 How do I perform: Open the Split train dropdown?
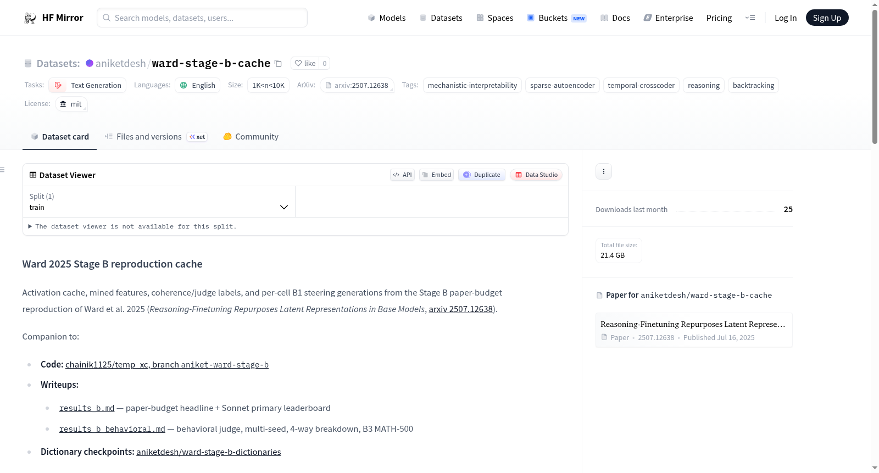pyautogui.click(x=159, y=202)
